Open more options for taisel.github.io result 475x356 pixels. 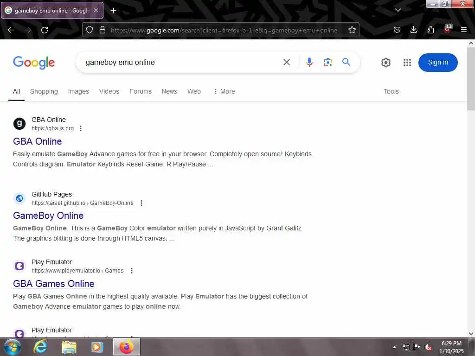[x=141, y=203]
